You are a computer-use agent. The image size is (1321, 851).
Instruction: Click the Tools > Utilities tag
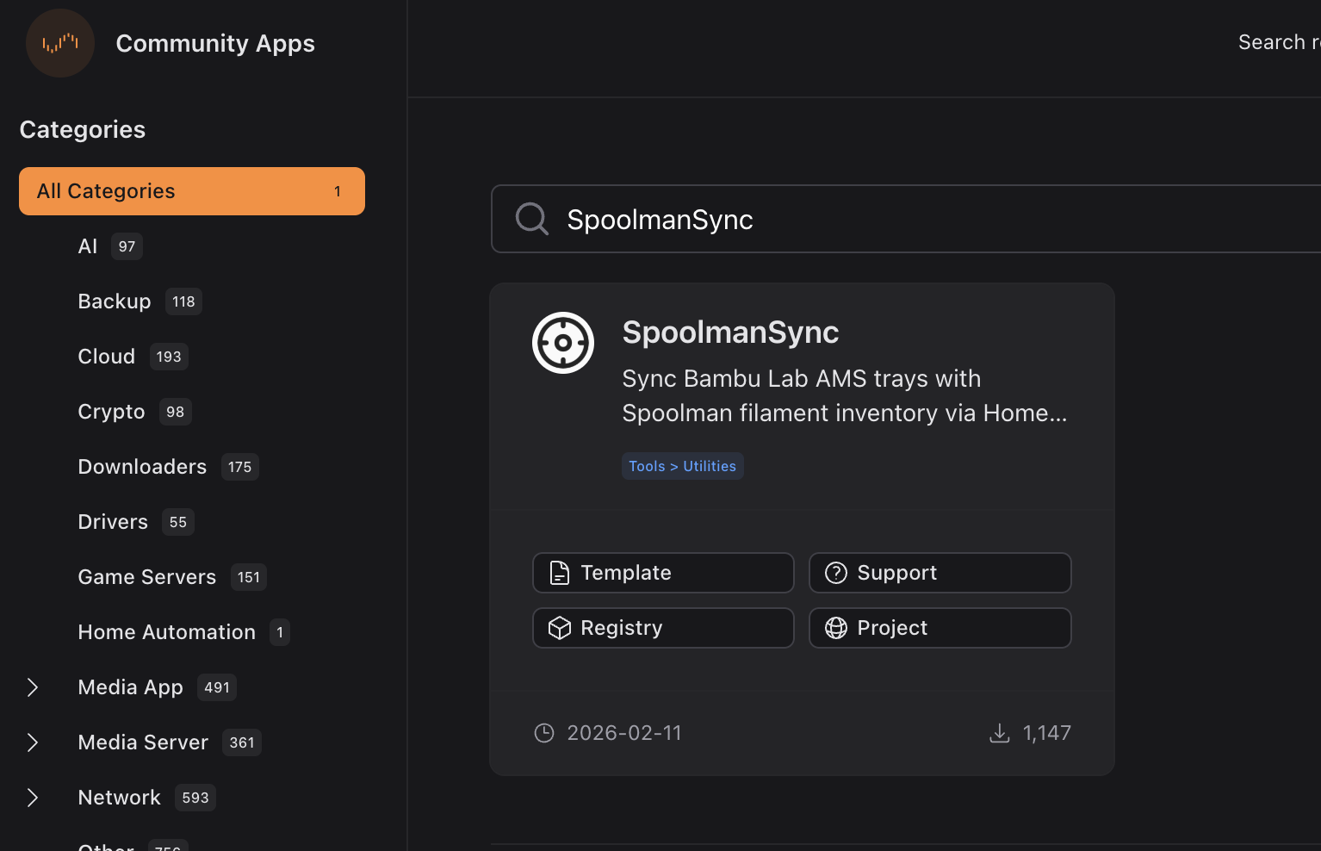[x=682, y=466]
